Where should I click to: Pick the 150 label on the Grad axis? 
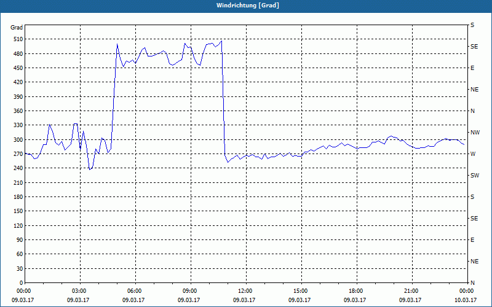coord(18,211)
